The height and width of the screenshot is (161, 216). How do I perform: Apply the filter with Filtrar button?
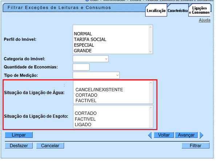tap(196, 146)
